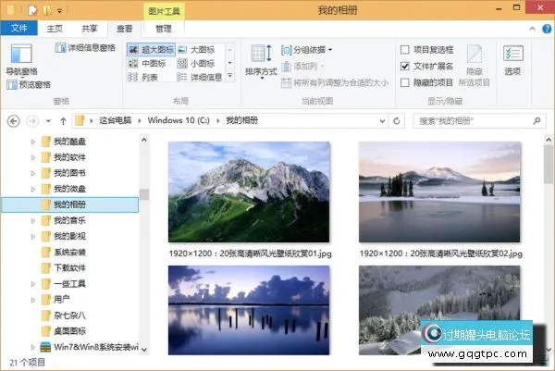This screenshot has width=555, height=371.
Task: Go up one folder level
Action: (63, 121)
